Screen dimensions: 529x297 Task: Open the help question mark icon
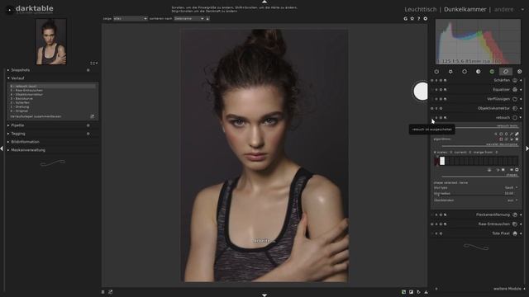pyautogui.click(x=419, y=18)
